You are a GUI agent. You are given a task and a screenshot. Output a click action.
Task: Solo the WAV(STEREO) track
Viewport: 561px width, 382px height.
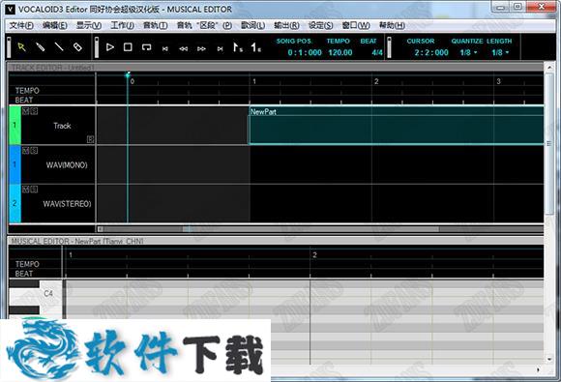tap(34, 190)
